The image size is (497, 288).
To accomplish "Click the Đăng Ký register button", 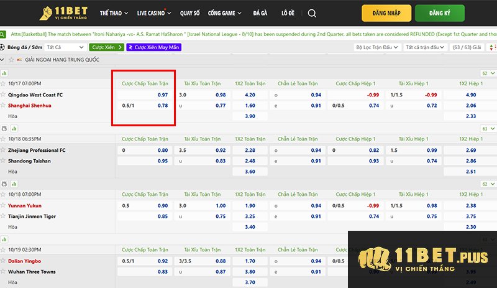I will tap(439, 13).
